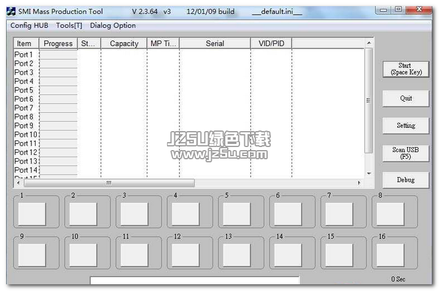This screenshot has width=439, height=291.
Task: Click port slot box 15
Action: (340, 255)
